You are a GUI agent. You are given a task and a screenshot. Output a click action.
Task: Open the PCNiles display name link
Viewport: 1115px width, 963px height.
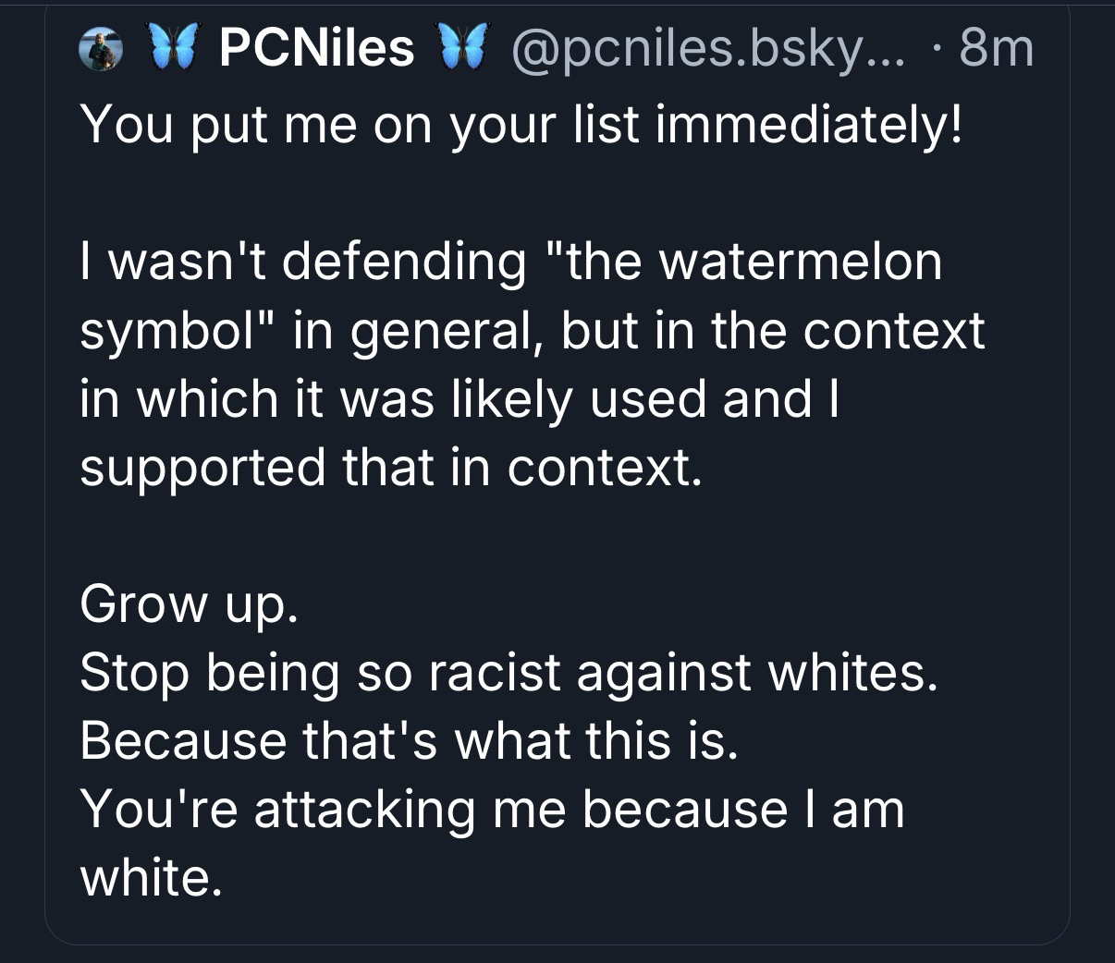coord(316,48)
